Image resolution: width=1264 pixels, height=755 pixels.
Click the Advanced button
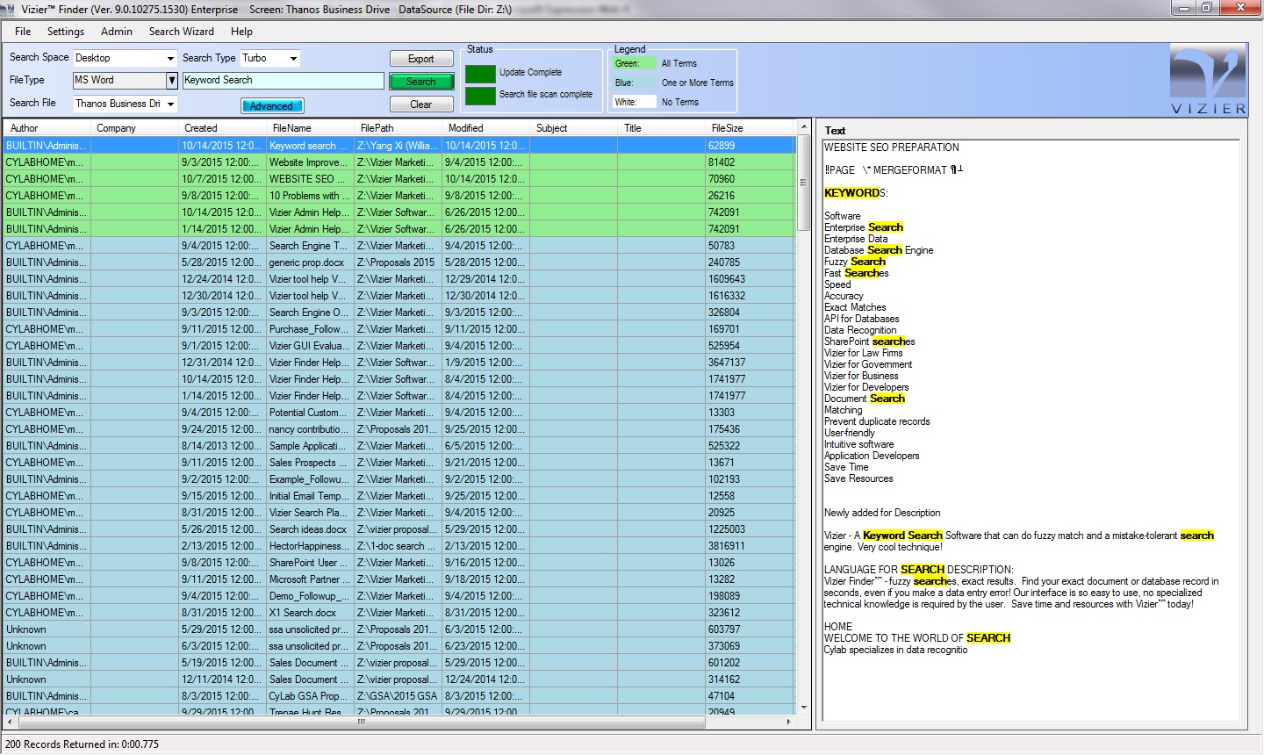(272, 106)
